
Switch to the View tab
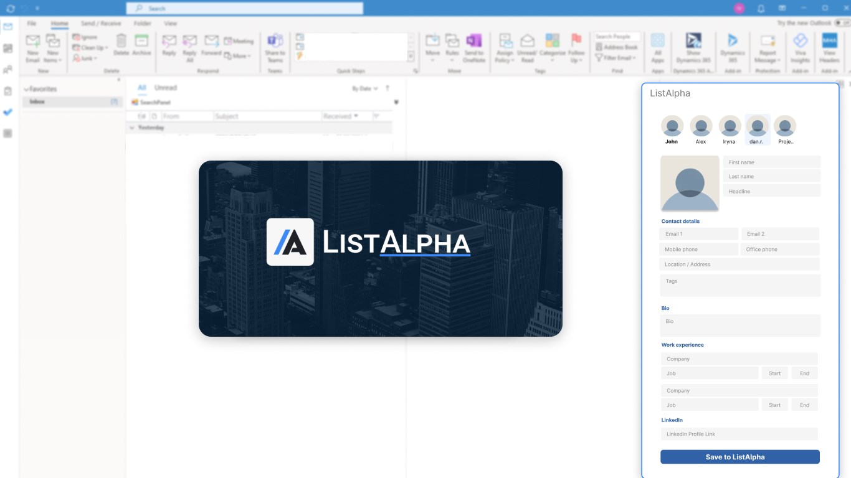click(x=170, y=23)
